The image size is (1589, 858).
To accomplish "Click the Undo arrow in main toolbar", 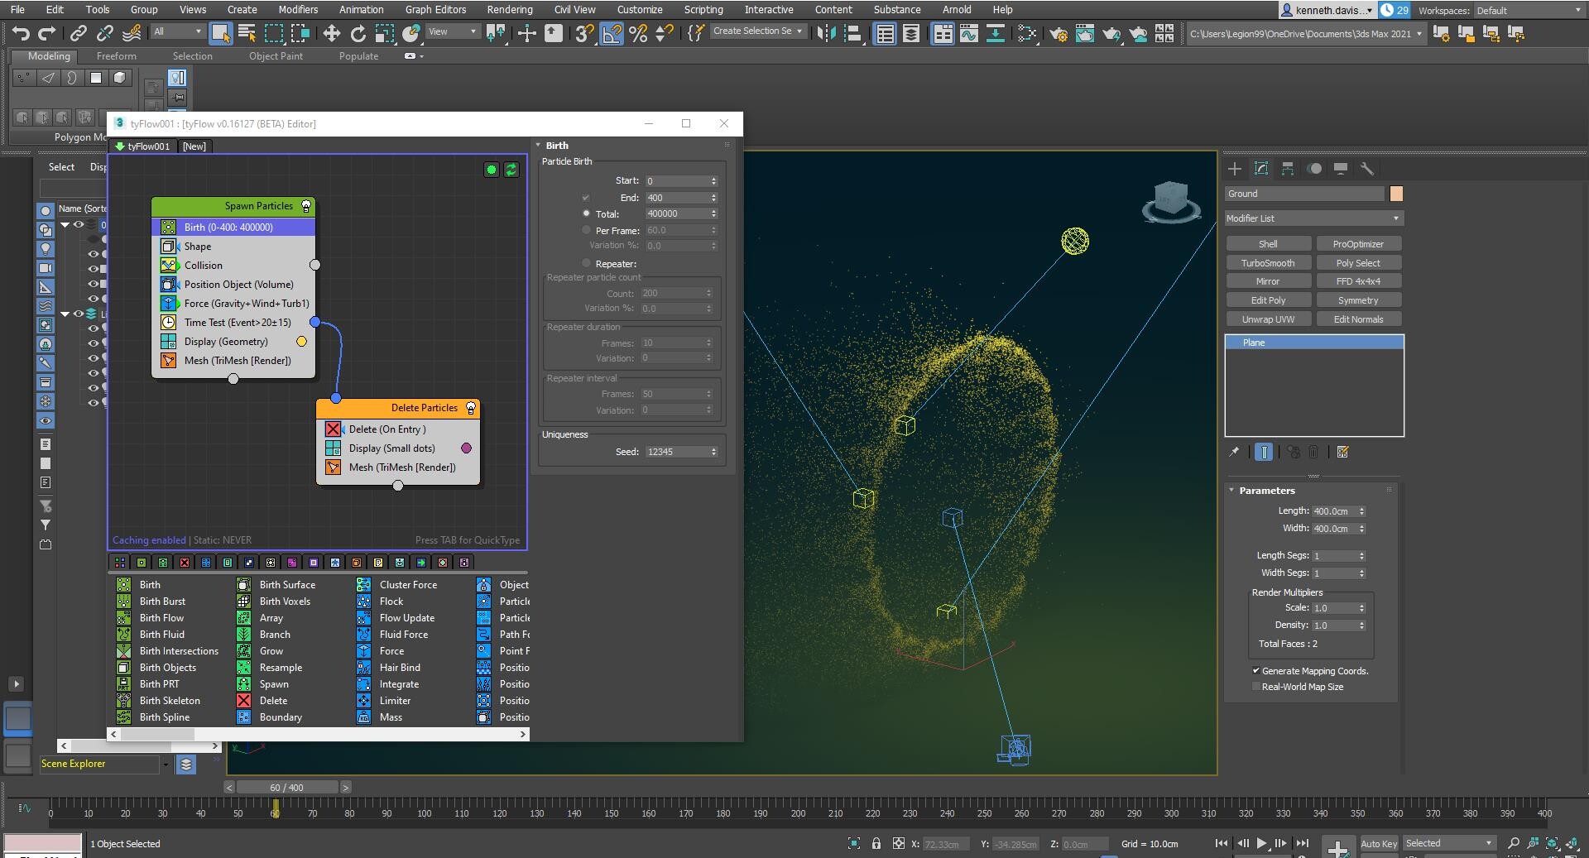I will (x=21, y=33).
